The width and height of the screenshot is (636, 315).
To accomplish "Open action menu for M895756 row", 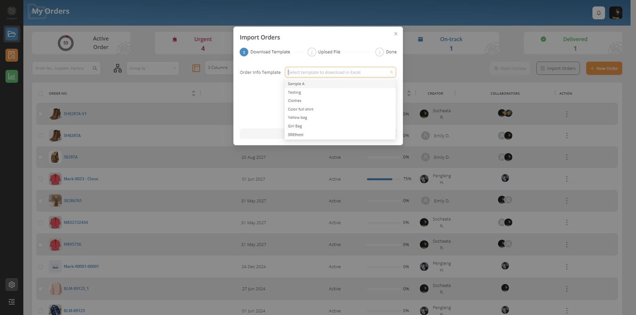I will pos(567,244).
